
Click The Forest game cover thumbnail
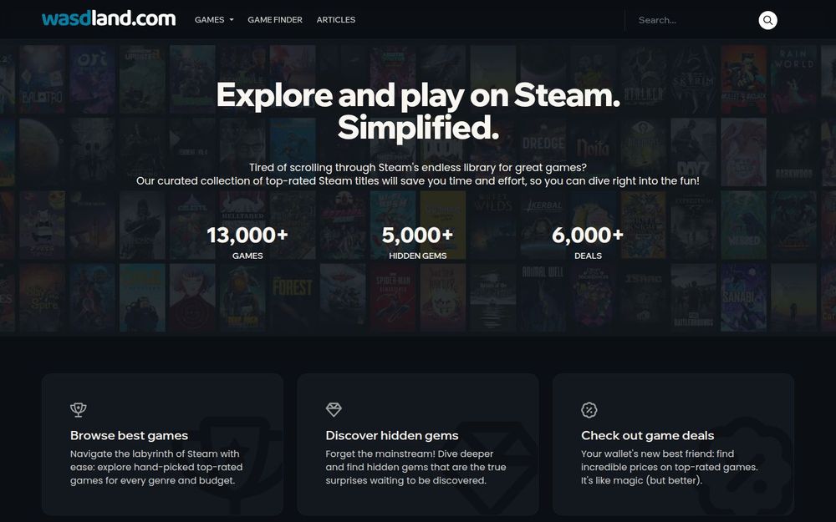pos(292,297)
